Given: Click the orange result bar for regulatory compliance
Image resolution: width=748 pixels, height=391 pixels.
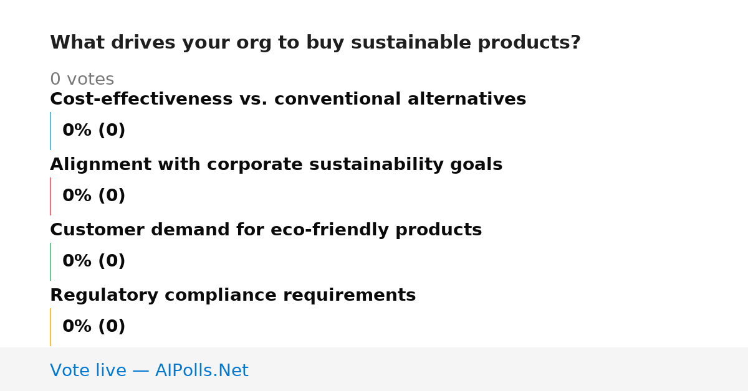Looking at the screenshot, I should pos(50,327).
